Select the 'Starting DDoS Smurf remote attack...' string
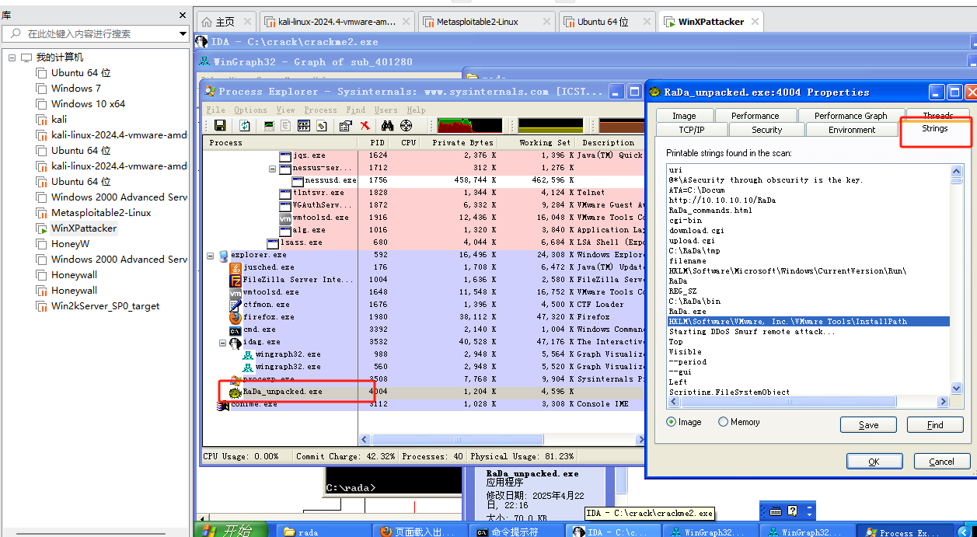977x537 pixels. pos(752,332)
